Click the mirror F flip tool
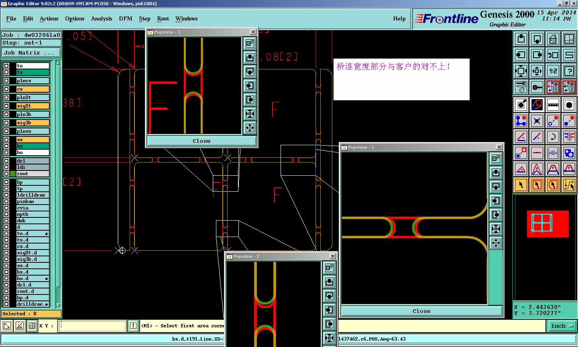This screenshot has height=347, width=578. [569, 137]
